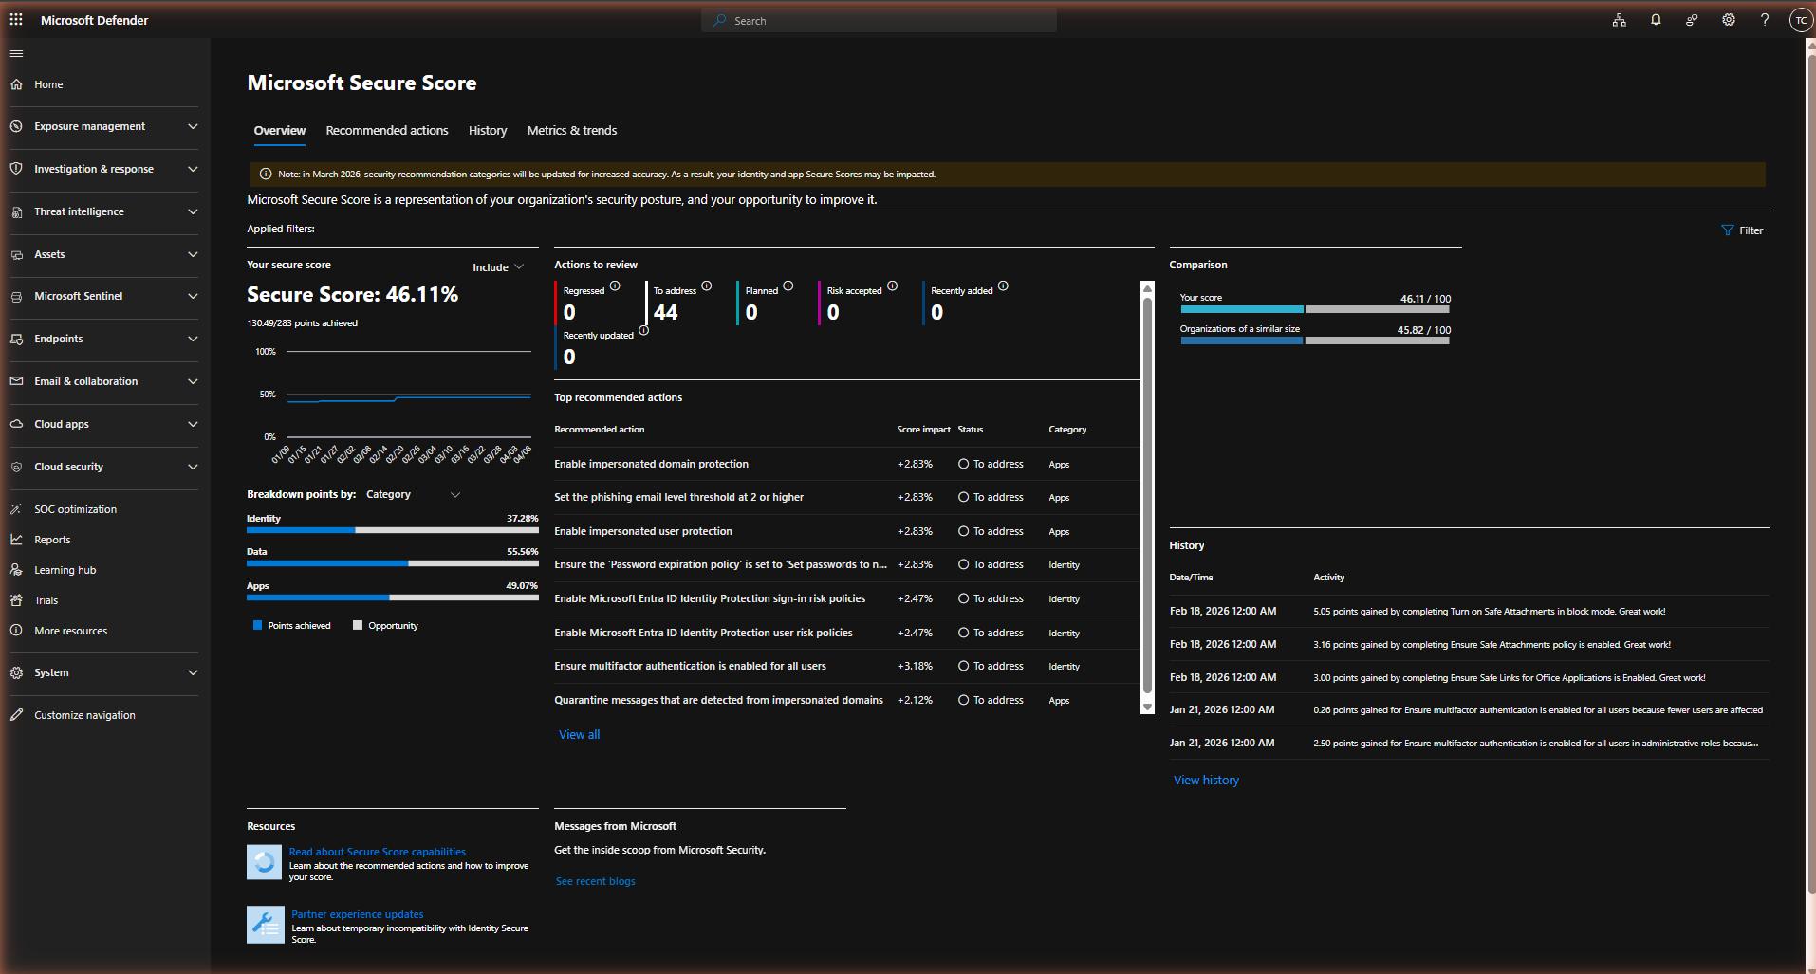The height and width of the screenshot is (974, 1816).
Task: Open the Help question mark icon
Action: 1765,20
